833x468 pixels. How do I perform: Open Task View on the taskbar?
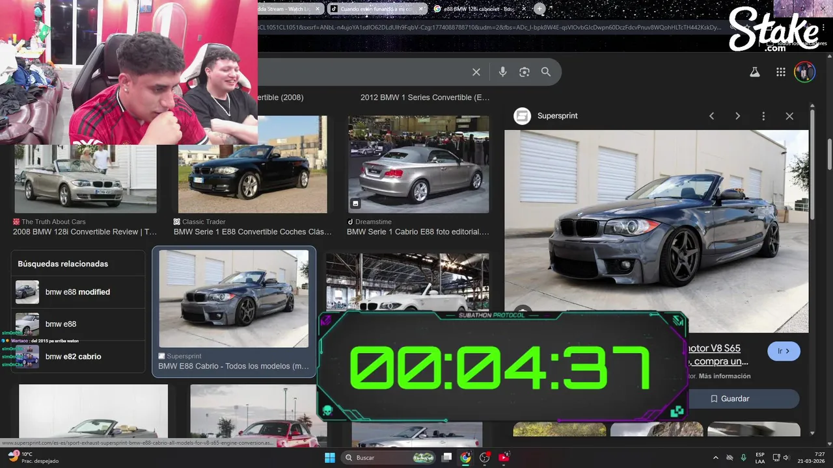point(446,458)
